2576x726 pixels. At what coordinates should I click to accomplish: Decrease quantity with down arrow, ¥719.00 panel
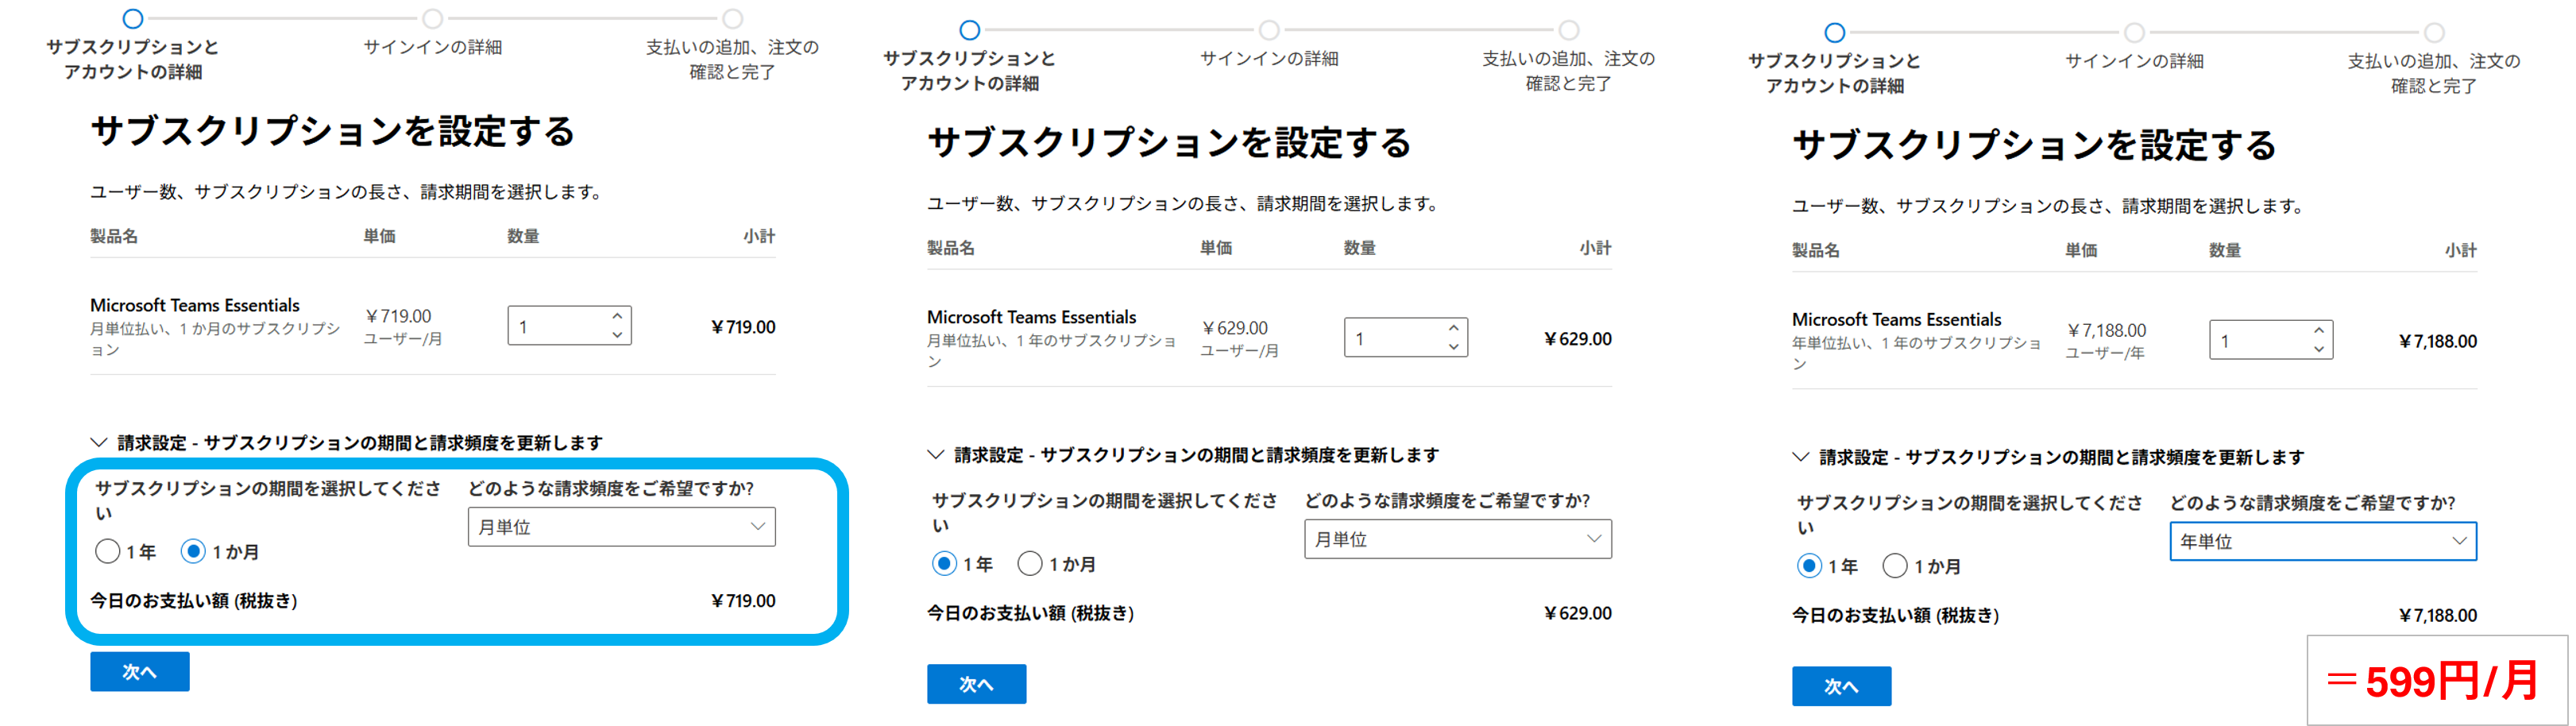tap(618, 335)
